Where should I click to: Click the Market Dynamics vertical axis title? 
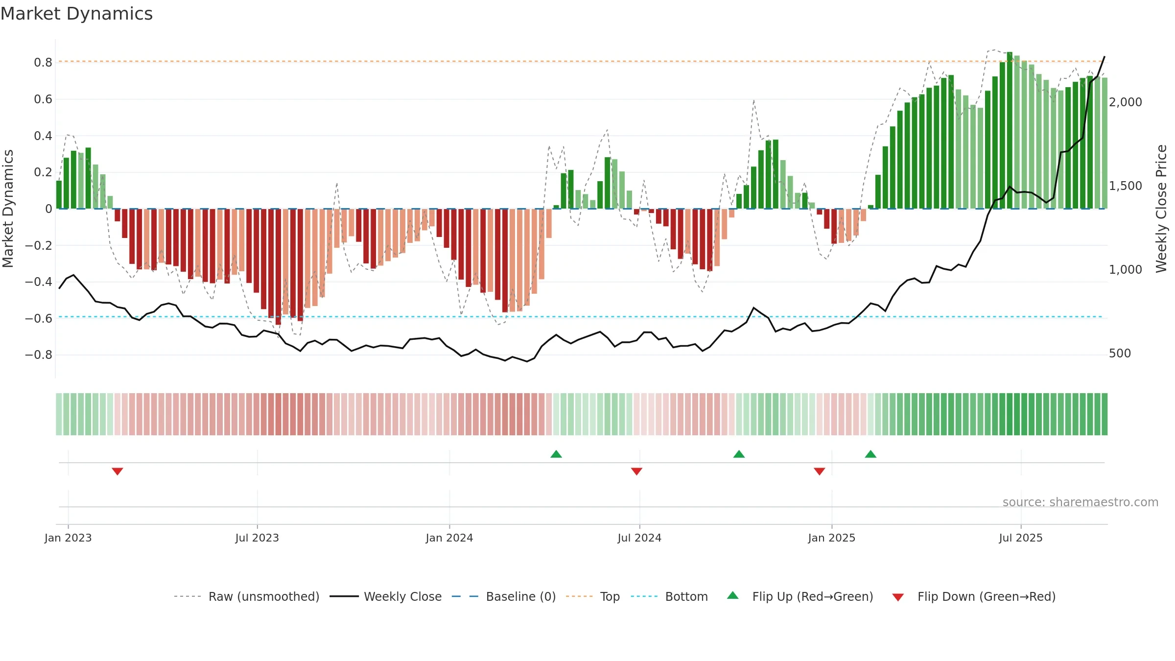(8, 209)
